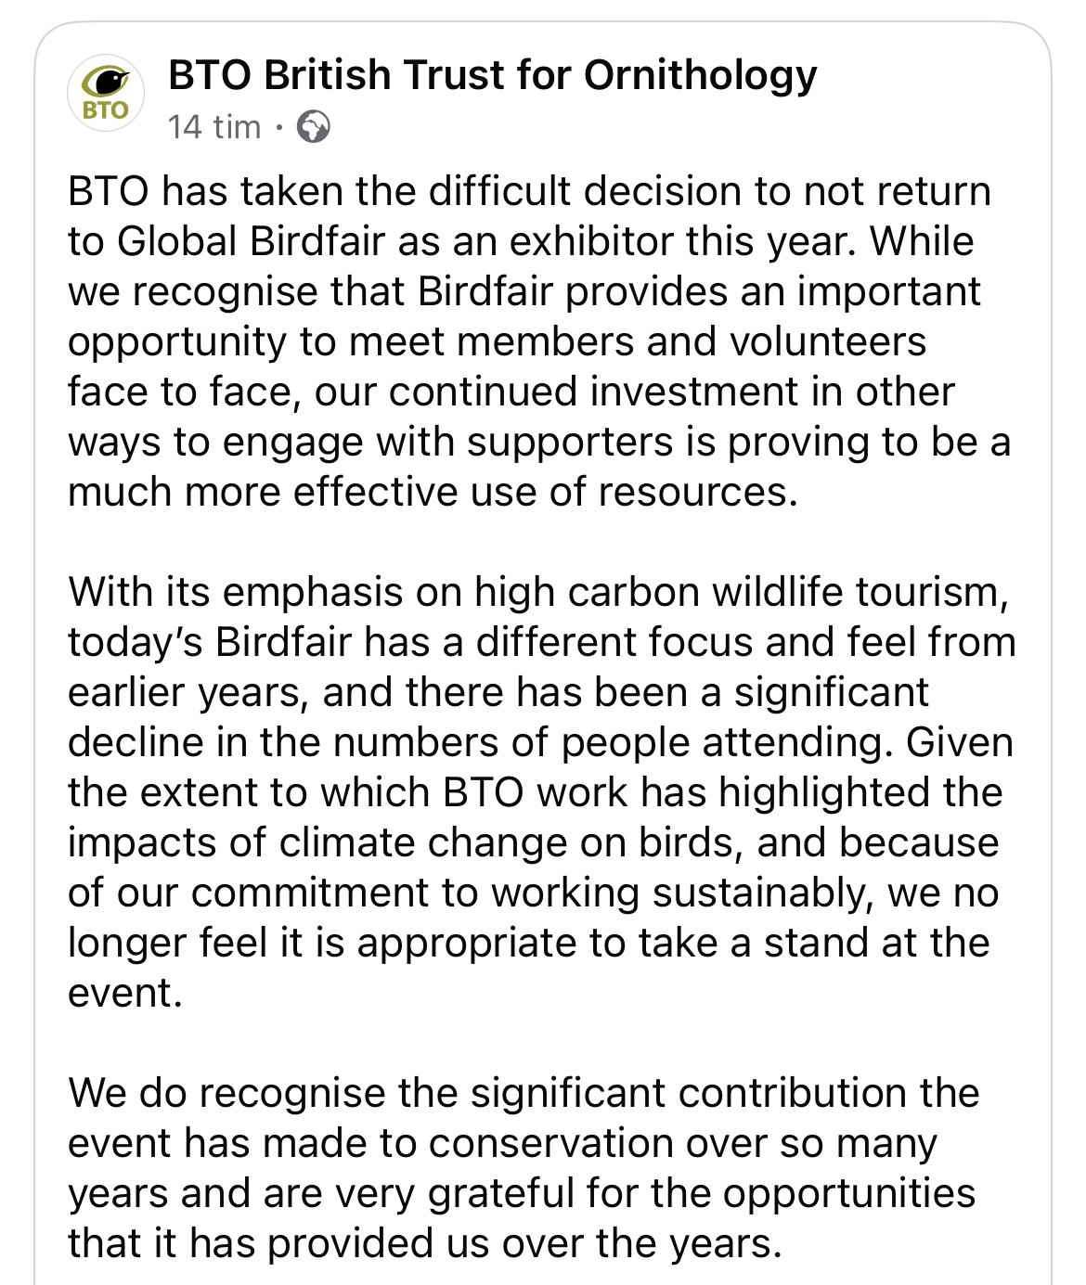The width and height of the screenshot is (1086, 1285).
Task: Click the phrase "much more effective use of resources"
Action: (x=431, y=492)
